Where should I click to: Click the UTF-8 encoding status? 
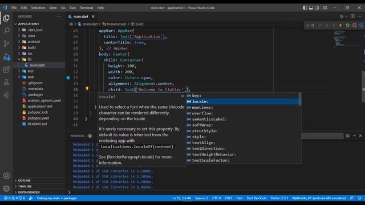[217, 198]
